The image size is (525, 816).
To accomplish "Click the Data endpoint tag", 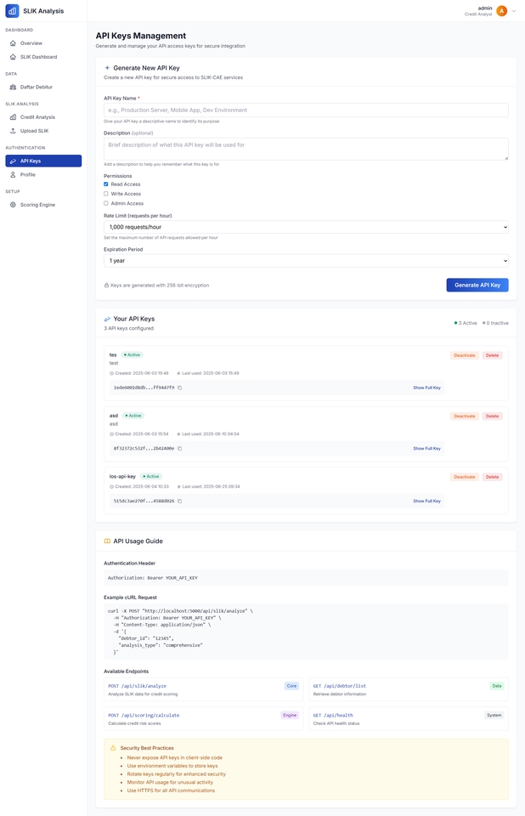I will [x=497, y=686].
